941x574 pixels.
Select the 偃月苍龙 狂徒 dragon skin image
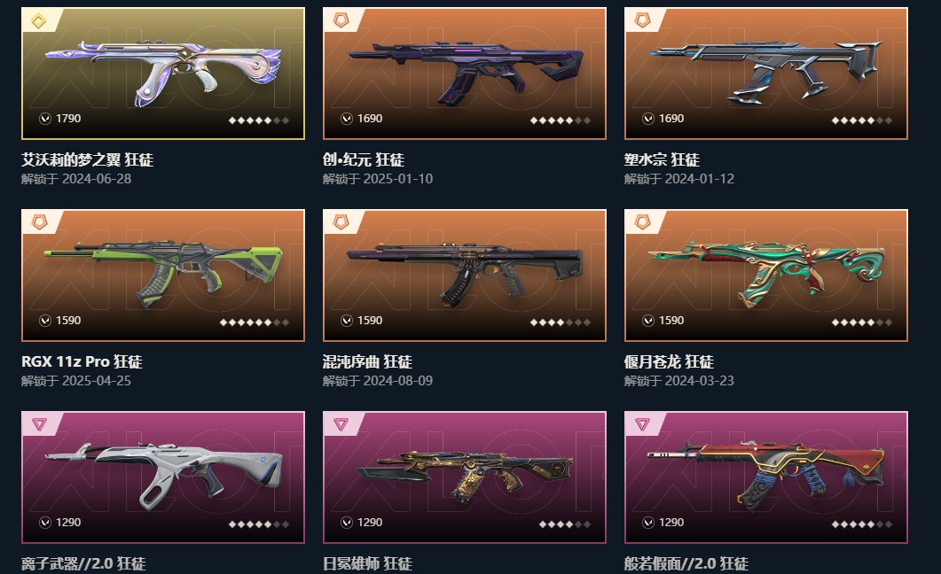pyautogui.click(x=765, y=275)
